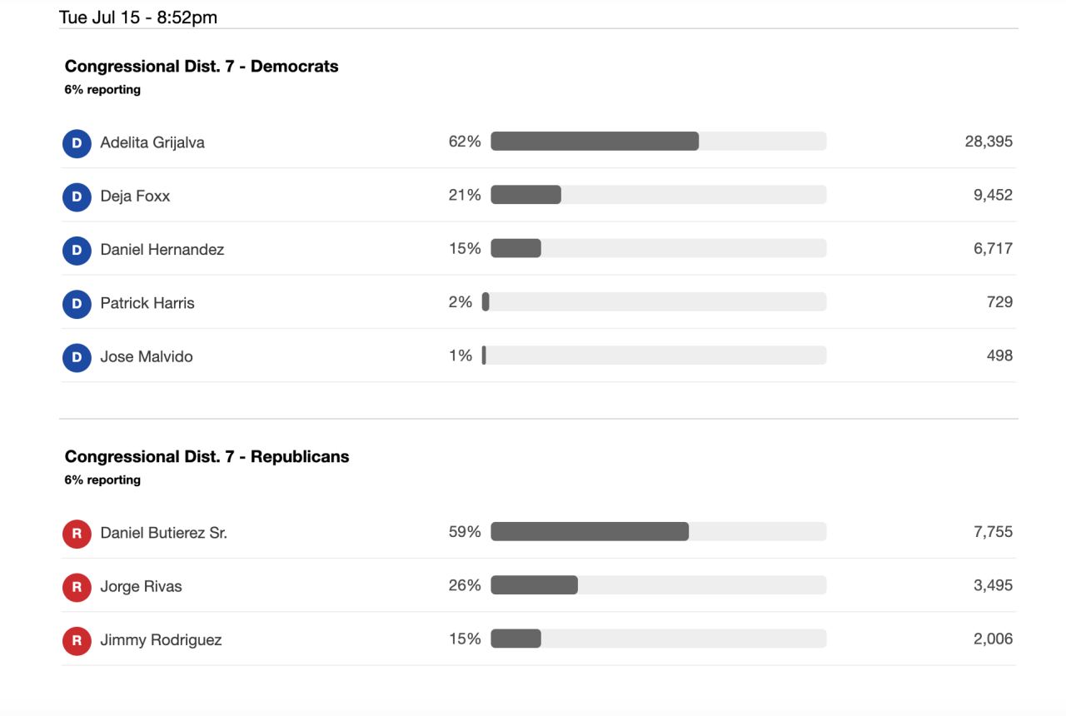Toggle the 6% reporting label under Republicans
The image size is (1066, 716).
tap(102, 480)
